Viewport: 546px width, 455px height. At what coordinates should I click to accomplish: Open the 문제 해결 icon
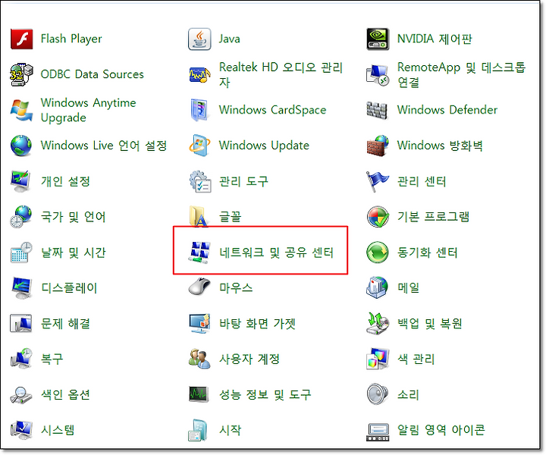[21, 323]
